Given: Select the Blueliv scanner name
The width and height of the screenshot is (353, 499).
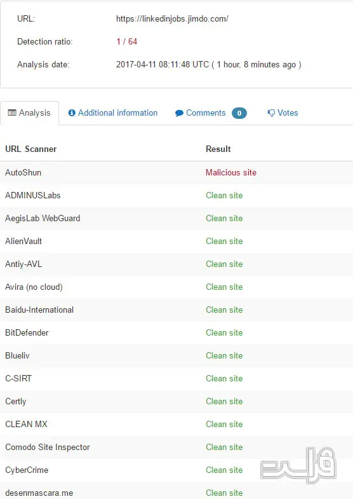Looking at the screenshot, I should 17,356.
